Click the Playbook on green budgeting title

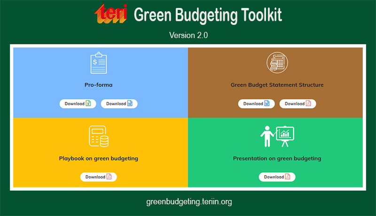(99, 158)
